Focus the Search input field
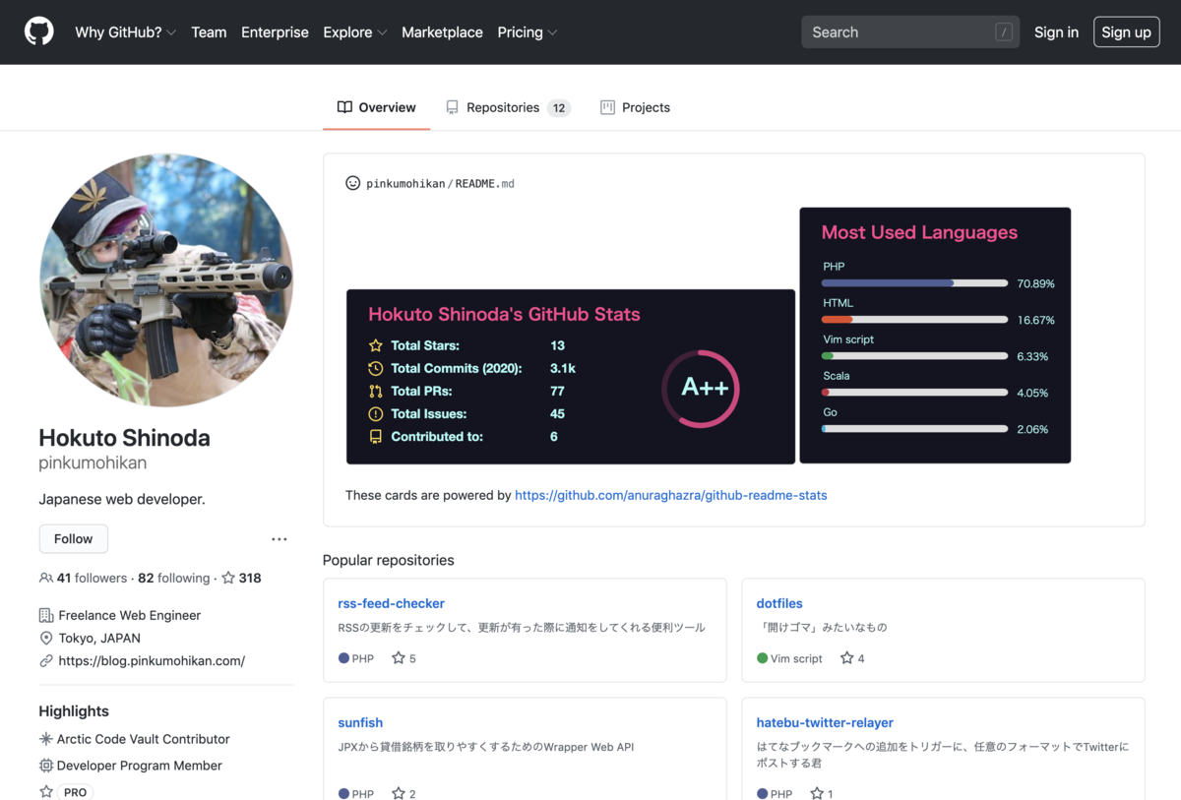1181x800 pixels. (x=910, y=32)
